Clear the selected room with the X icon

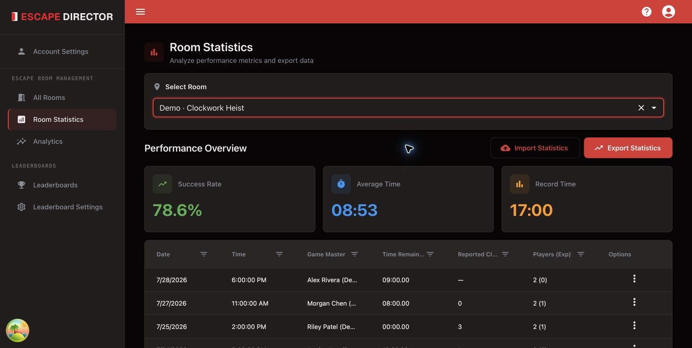[641, 108]
